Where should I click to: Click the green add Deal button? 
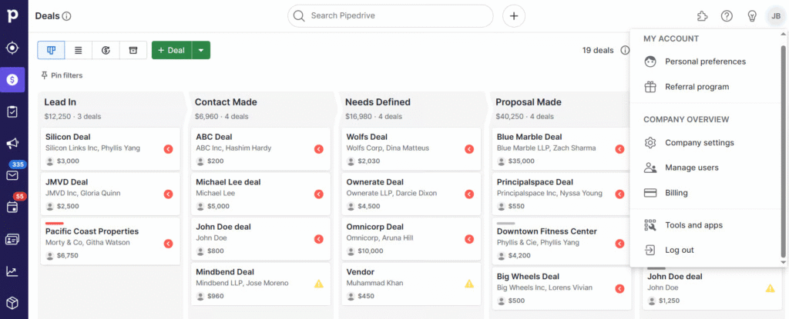pyautogui.click(x=171, y=50)
